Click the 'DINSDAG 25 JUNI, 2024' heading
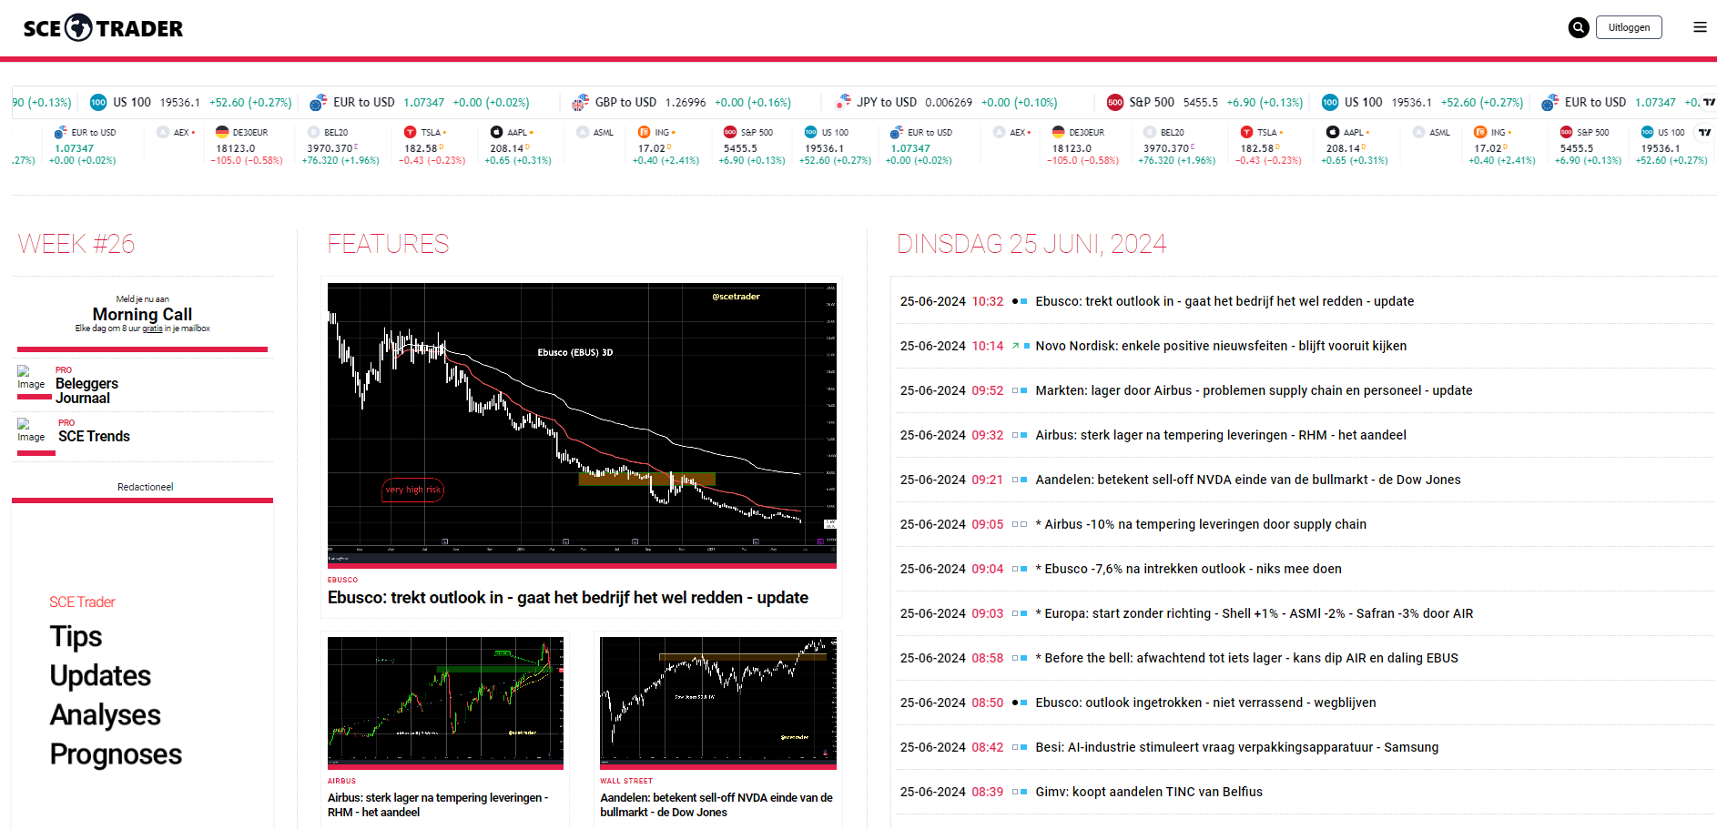Image resolution: width=1717 pixels, height=829 pixels. tap(1031, 244)
